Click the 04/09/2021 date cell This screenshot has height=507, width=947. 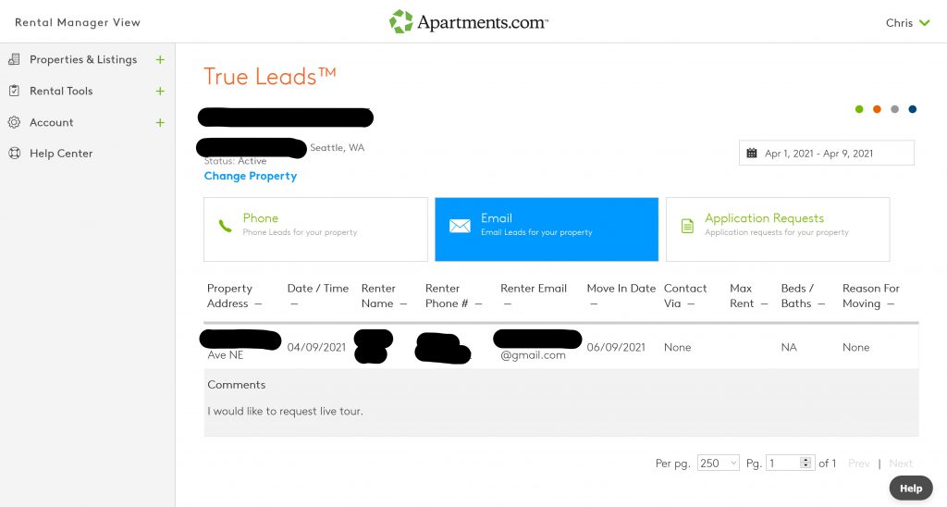(x=316, y=348)
